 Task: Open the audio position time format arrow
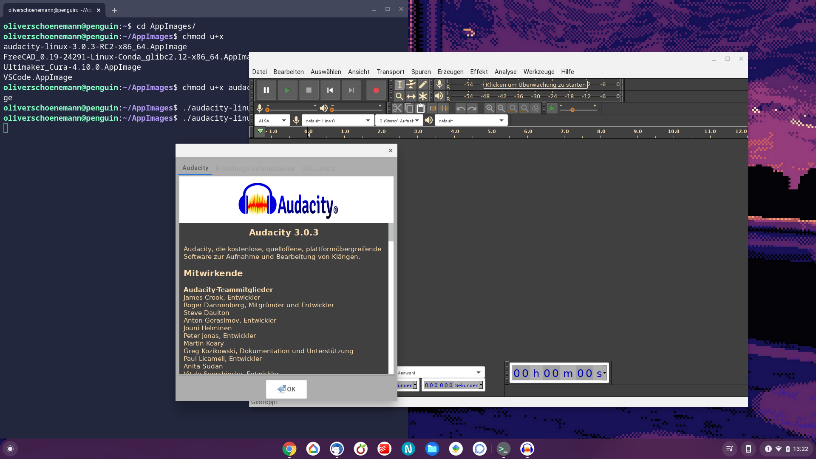tap(604, 373)
